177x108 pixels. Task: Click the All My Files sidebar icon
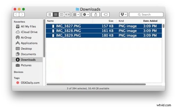18,26
